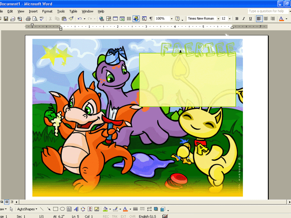
Task: Toggle the Drawing toolbar button
Action: pyautogui.click(x=136, y=19)
